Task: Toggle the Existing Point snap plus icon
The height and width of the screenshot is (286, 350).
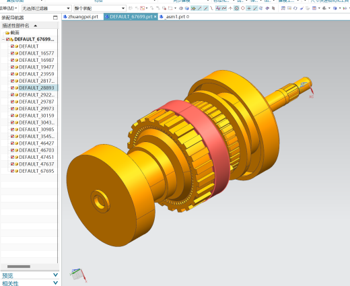Action: click(249, 8)
